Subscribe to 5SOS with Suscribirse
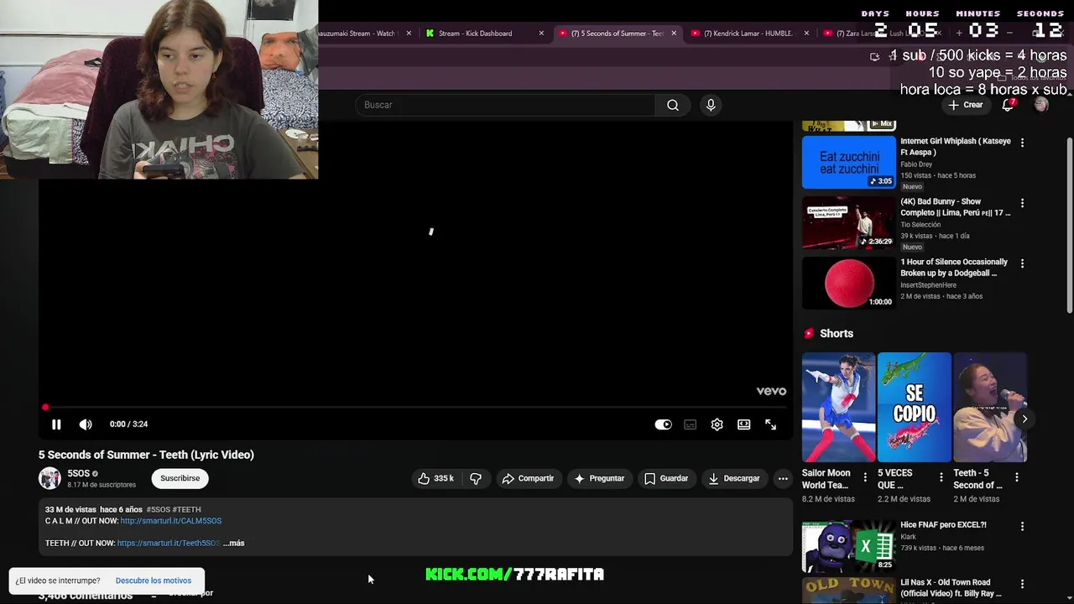1074x604 pixels. coord(180,478)
